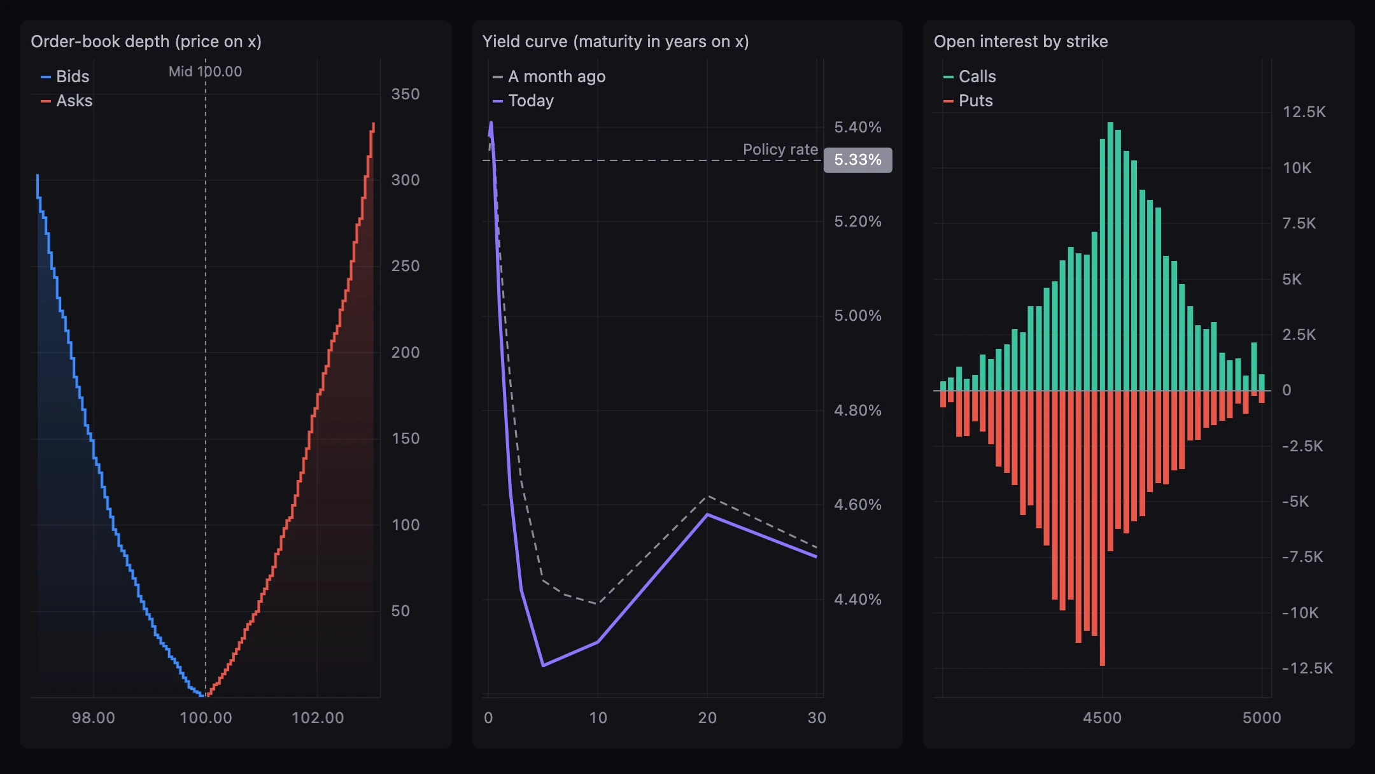
Task: Click the -12.5K open interest axis label
Action: [x=1308, y=668]
